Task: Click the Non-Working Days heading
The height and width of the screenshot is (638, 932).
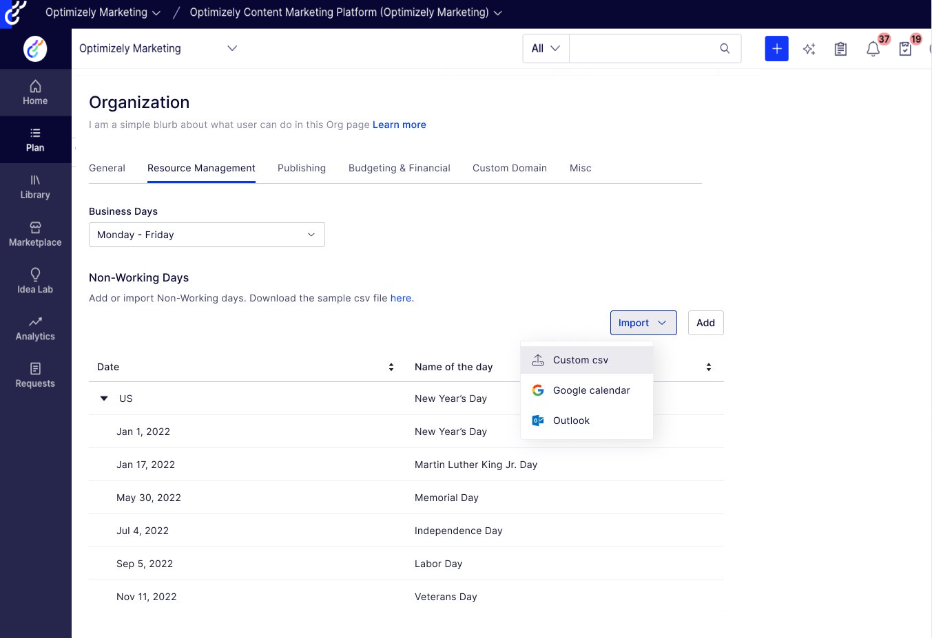Action: click(139, 277)
